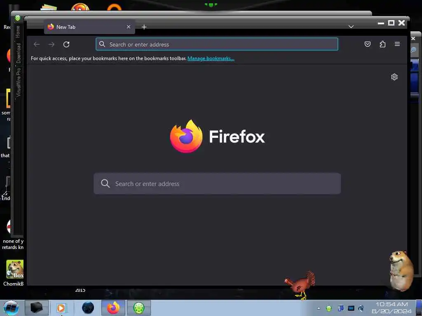Close the background window behind Firefox
Screen dimensions: 422x316
pyautogui.click(x=413, y=39)
